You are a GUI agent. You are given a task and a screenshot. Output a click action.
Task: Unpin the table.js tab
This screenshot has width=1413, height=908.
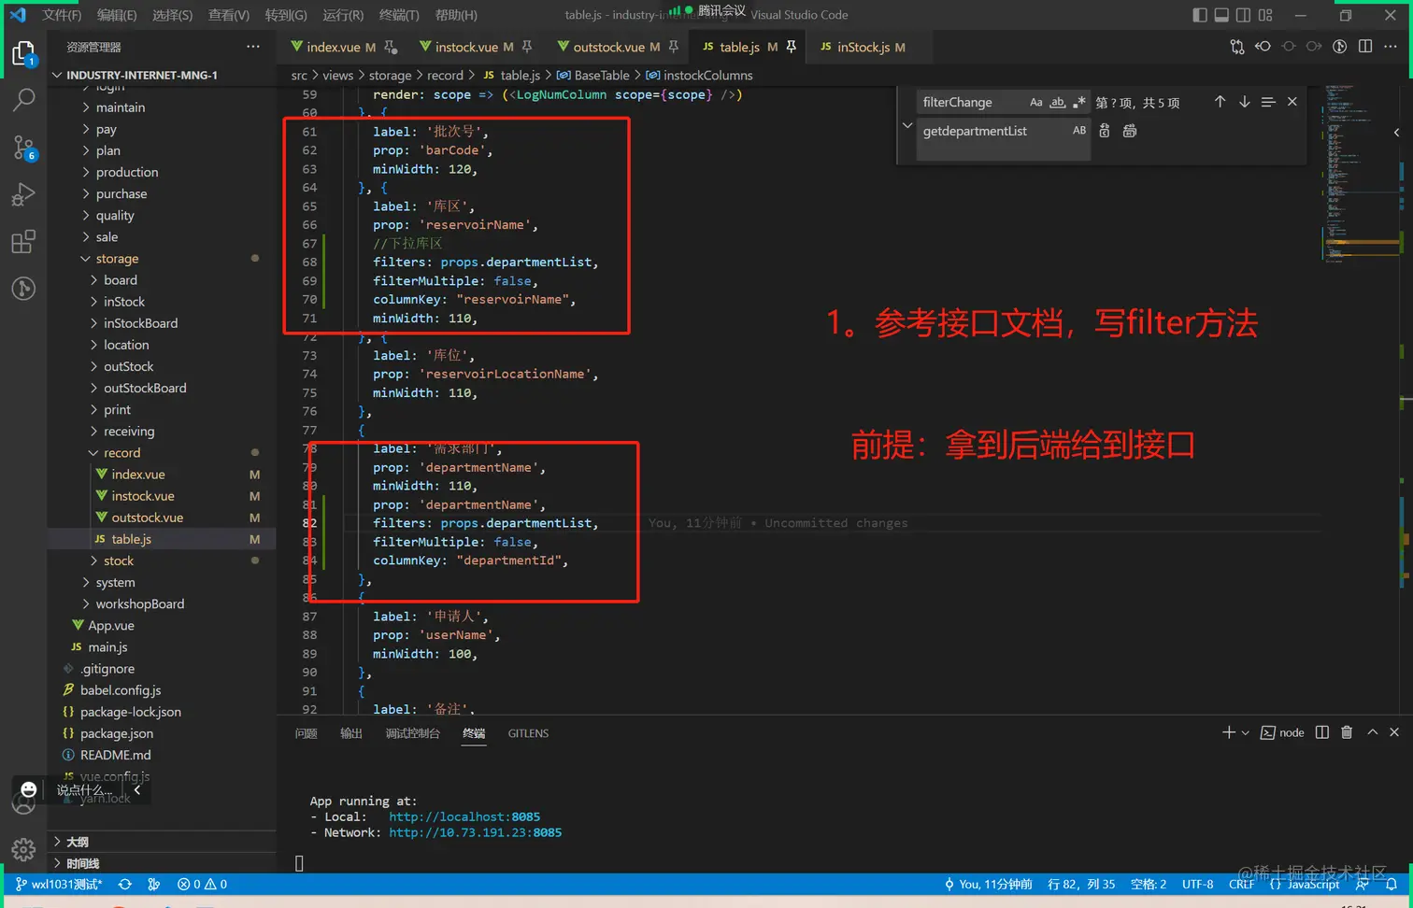pos(791,47)
